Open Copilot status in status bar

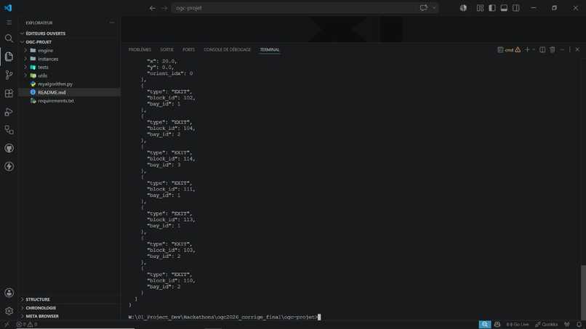(497, 325)
